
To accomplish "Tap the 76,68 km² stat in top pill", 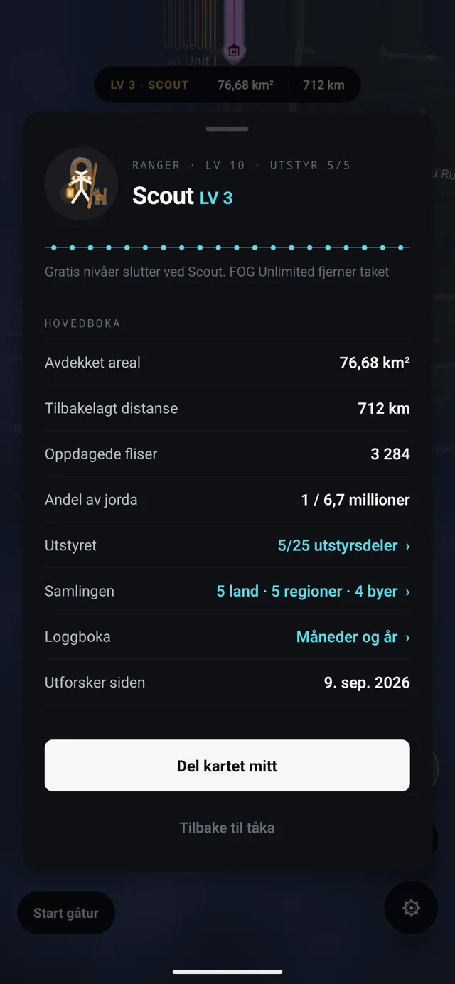I will pyautogui.click(x=245, y=85).
